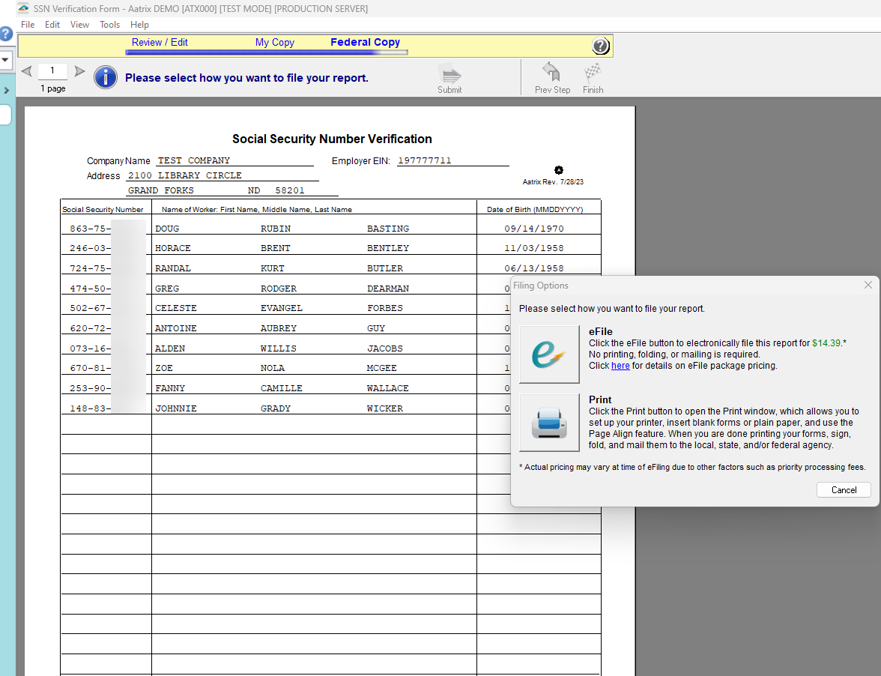Click the Submit toolbar icon
Screen dimensions: 881x676
[x=449, y=75]
